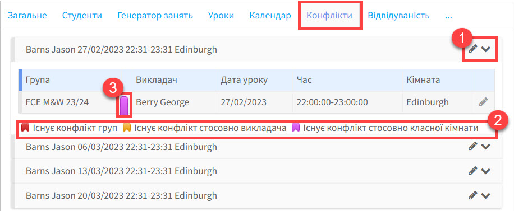The height and width of the screenshot is (211, 514).
Task: Show more tabs via the ellipsis
Action: pyautogui.click(x=449, y=15)
